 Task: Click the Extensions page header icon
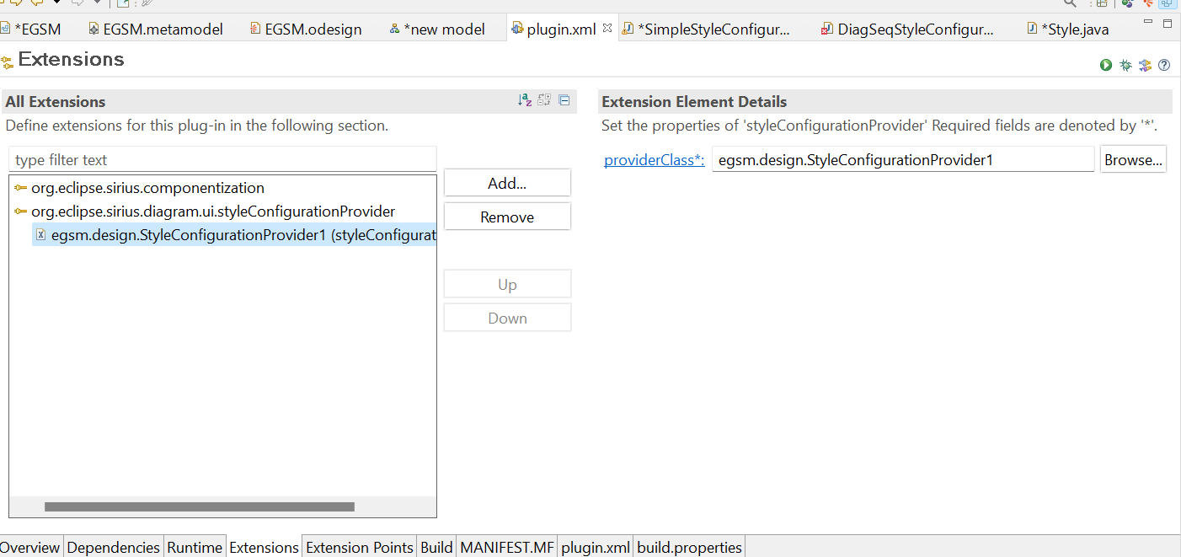[x=8, y=62]
